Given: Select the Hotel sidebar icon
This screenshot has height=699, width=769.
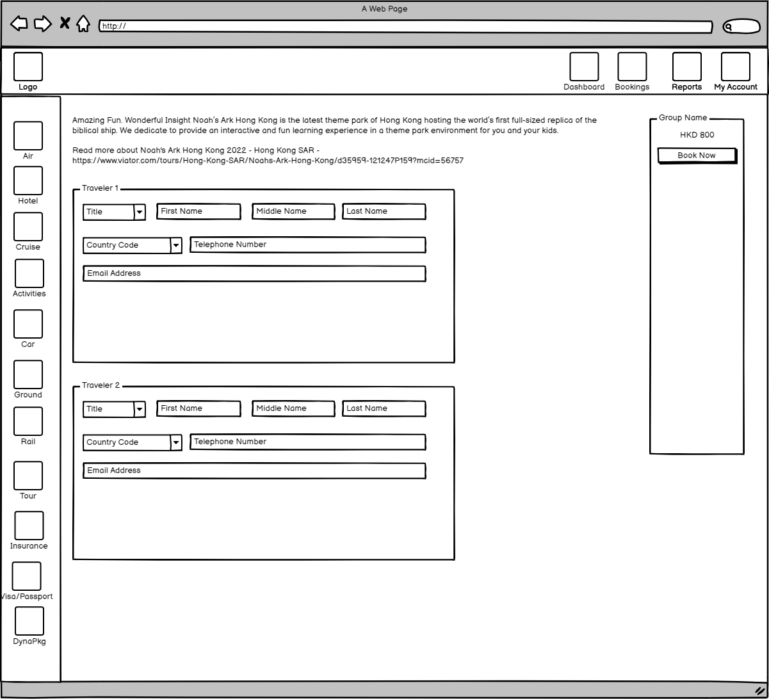Looking at the screenshot, I should pyautogui.click(x=28, y=181).
